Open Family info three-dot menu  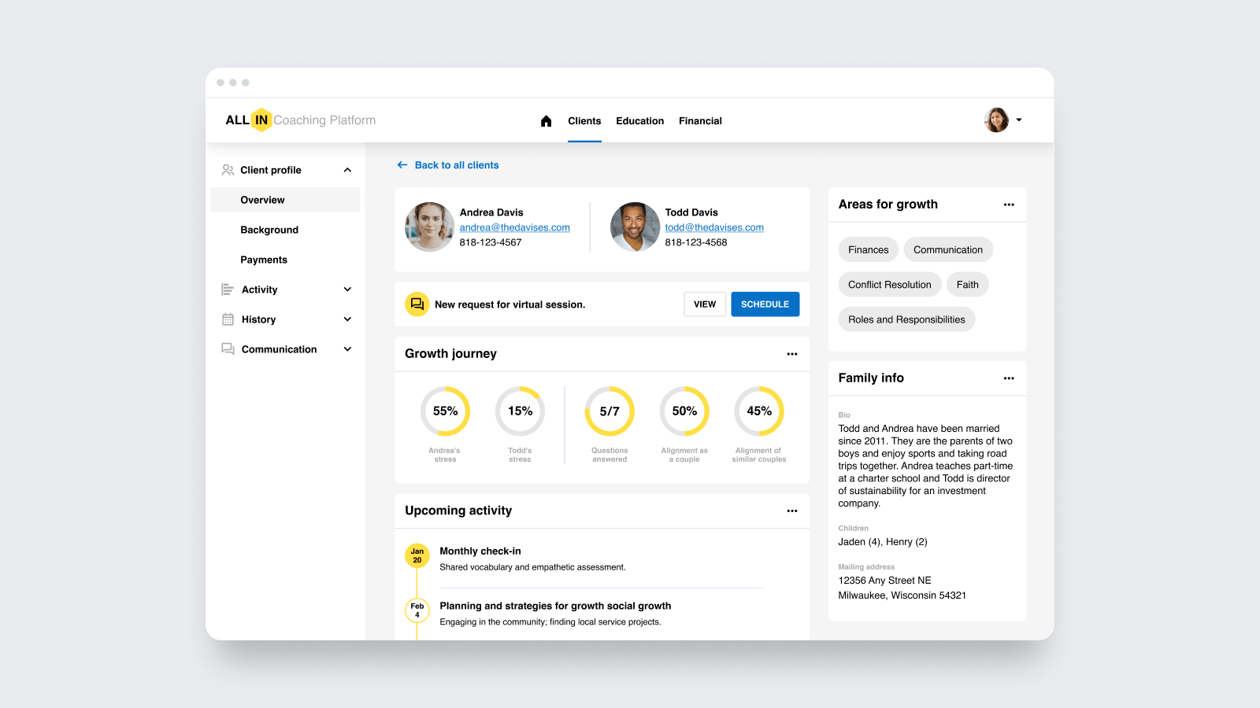[1008, 378]
